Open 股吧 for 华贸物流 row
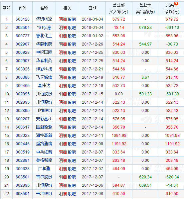 coord(72,19)
